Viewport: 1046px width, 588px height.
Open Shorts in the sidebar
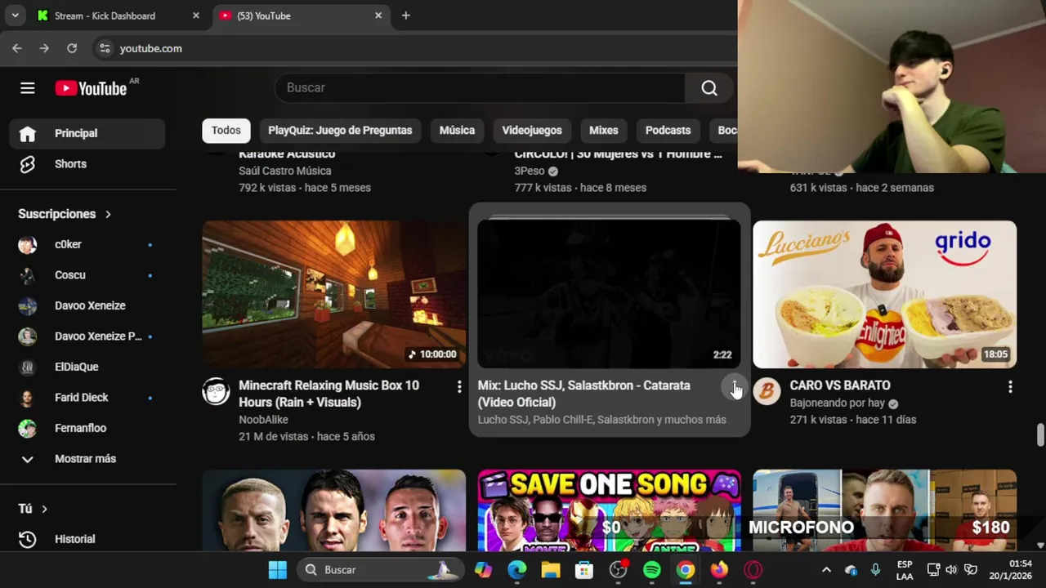point(87,164)
